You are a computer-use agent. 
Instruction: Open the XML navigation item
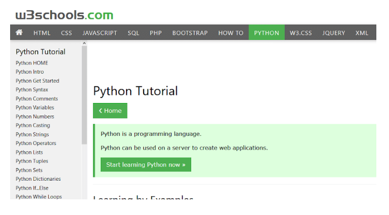point(362,33)
